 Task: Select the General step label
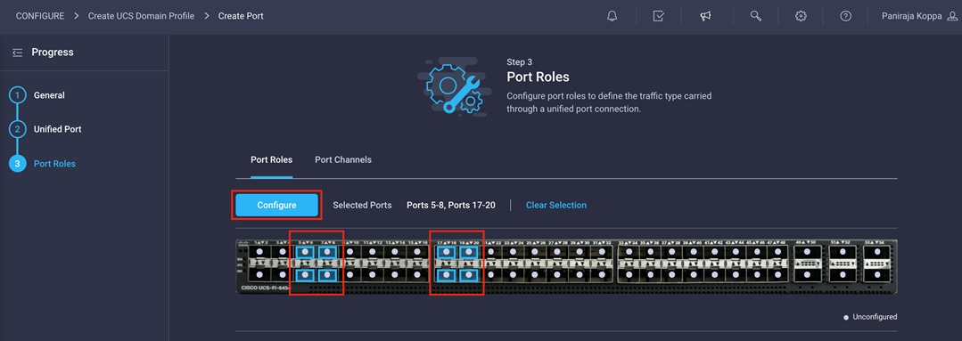[49, 95]
